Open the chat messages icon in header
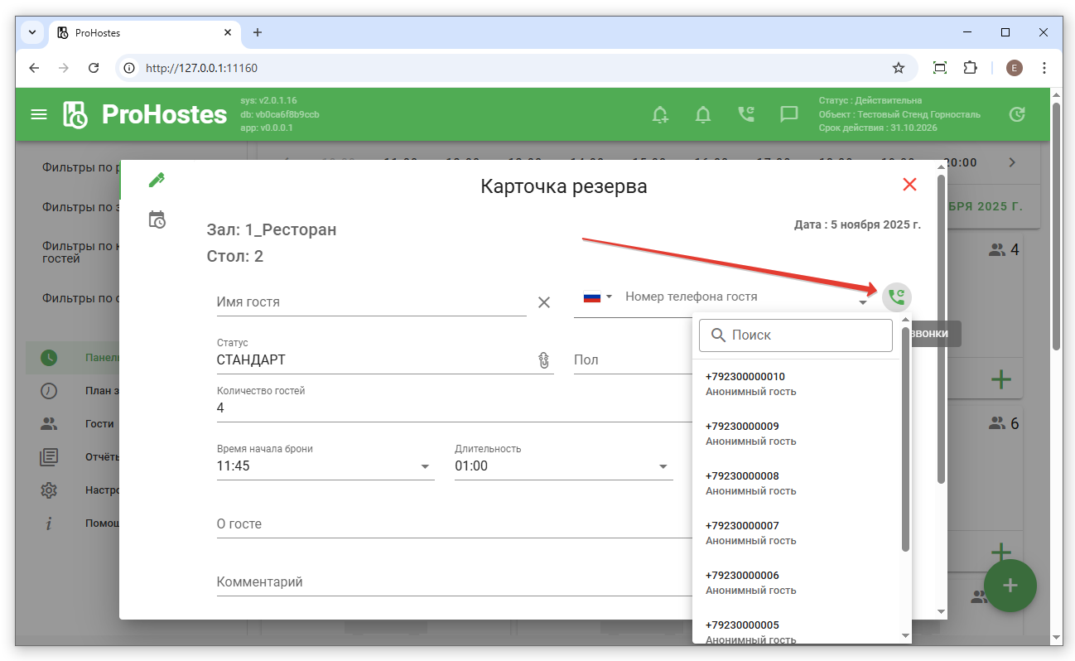This screenshot has width=1075, height=661. tap(789, 114)
